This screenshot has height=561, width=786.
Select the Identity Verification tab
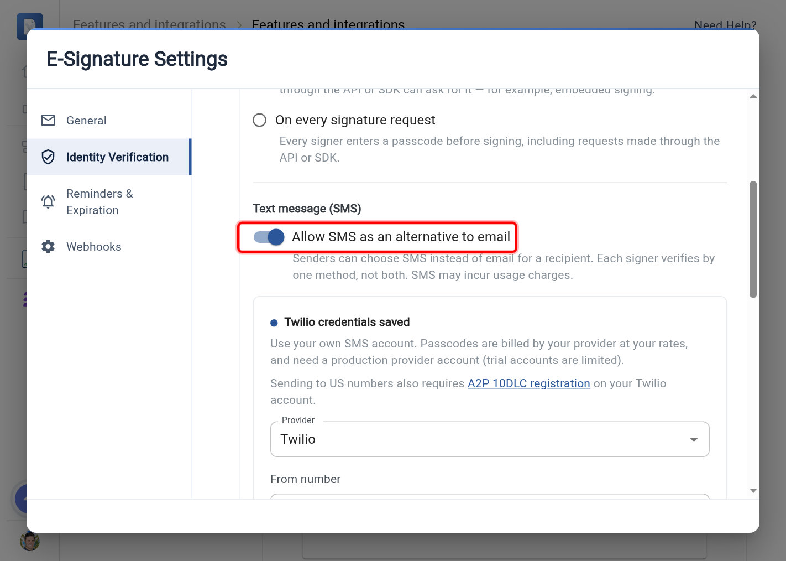pyautogui.click(x=109, y=157)
